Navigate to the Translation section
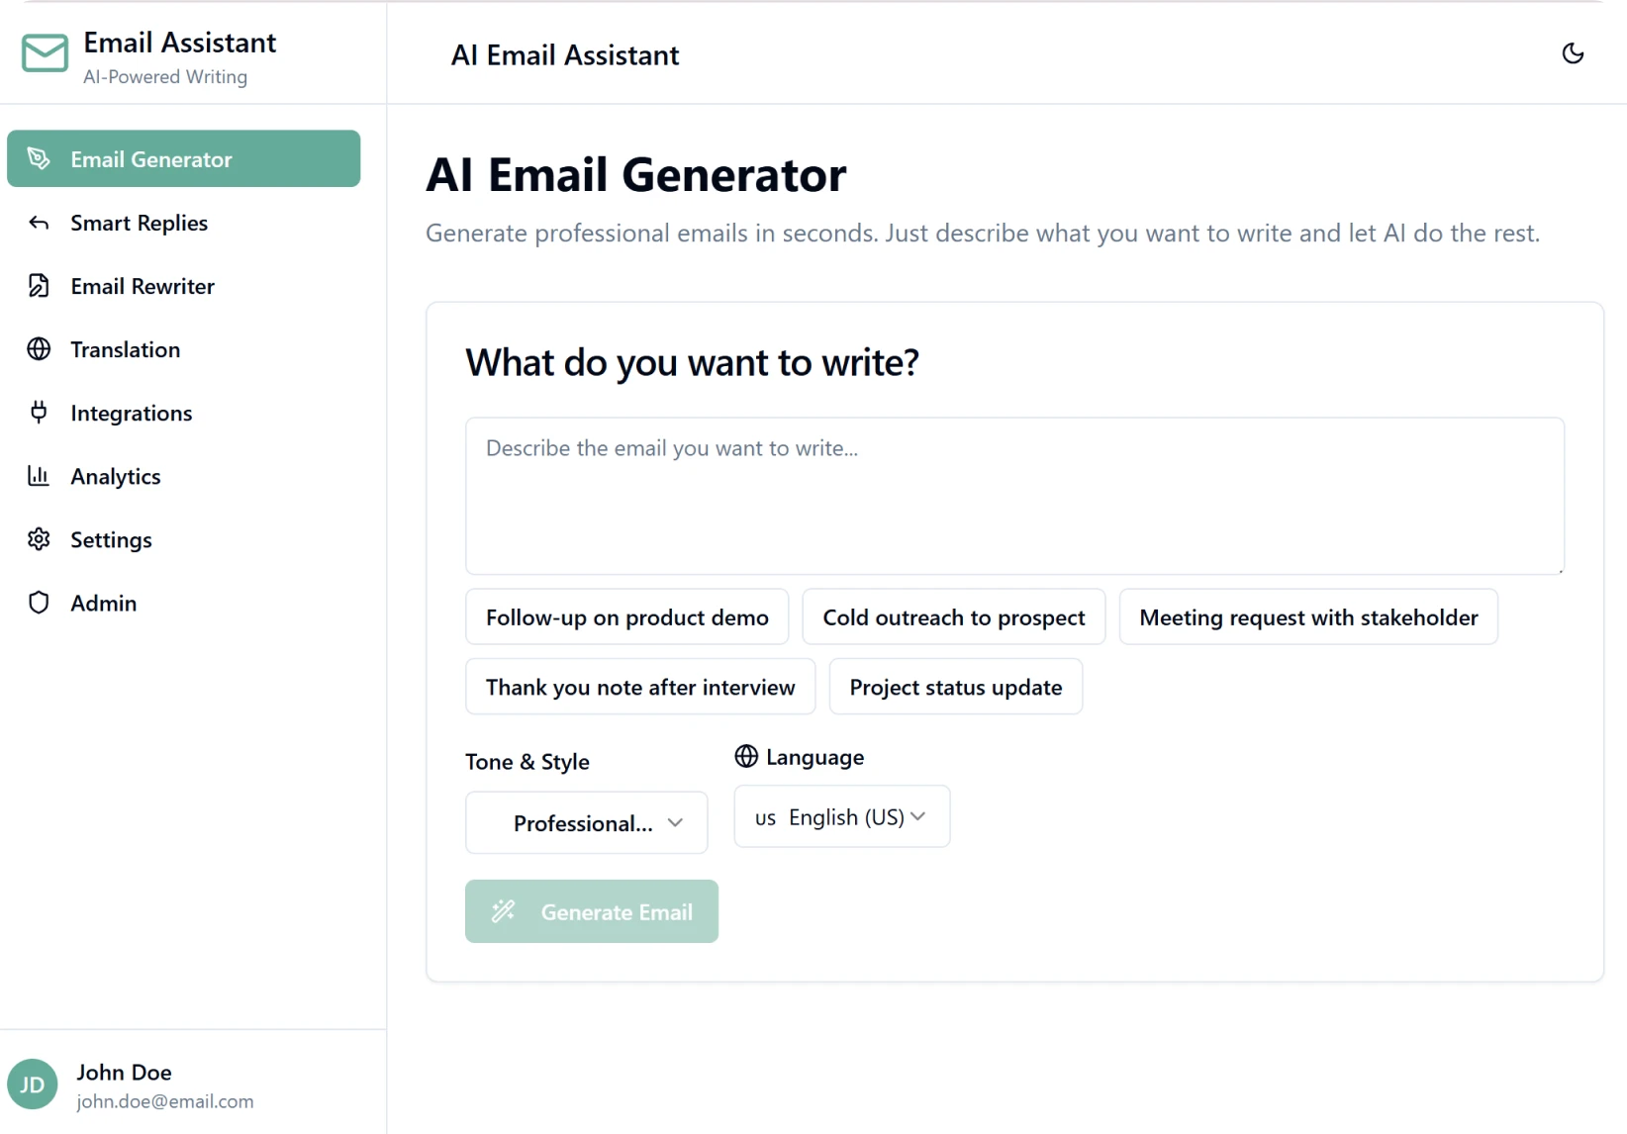Image resolution: width=1627 pixels, height=1134 pixels. [x=125, y=349]
